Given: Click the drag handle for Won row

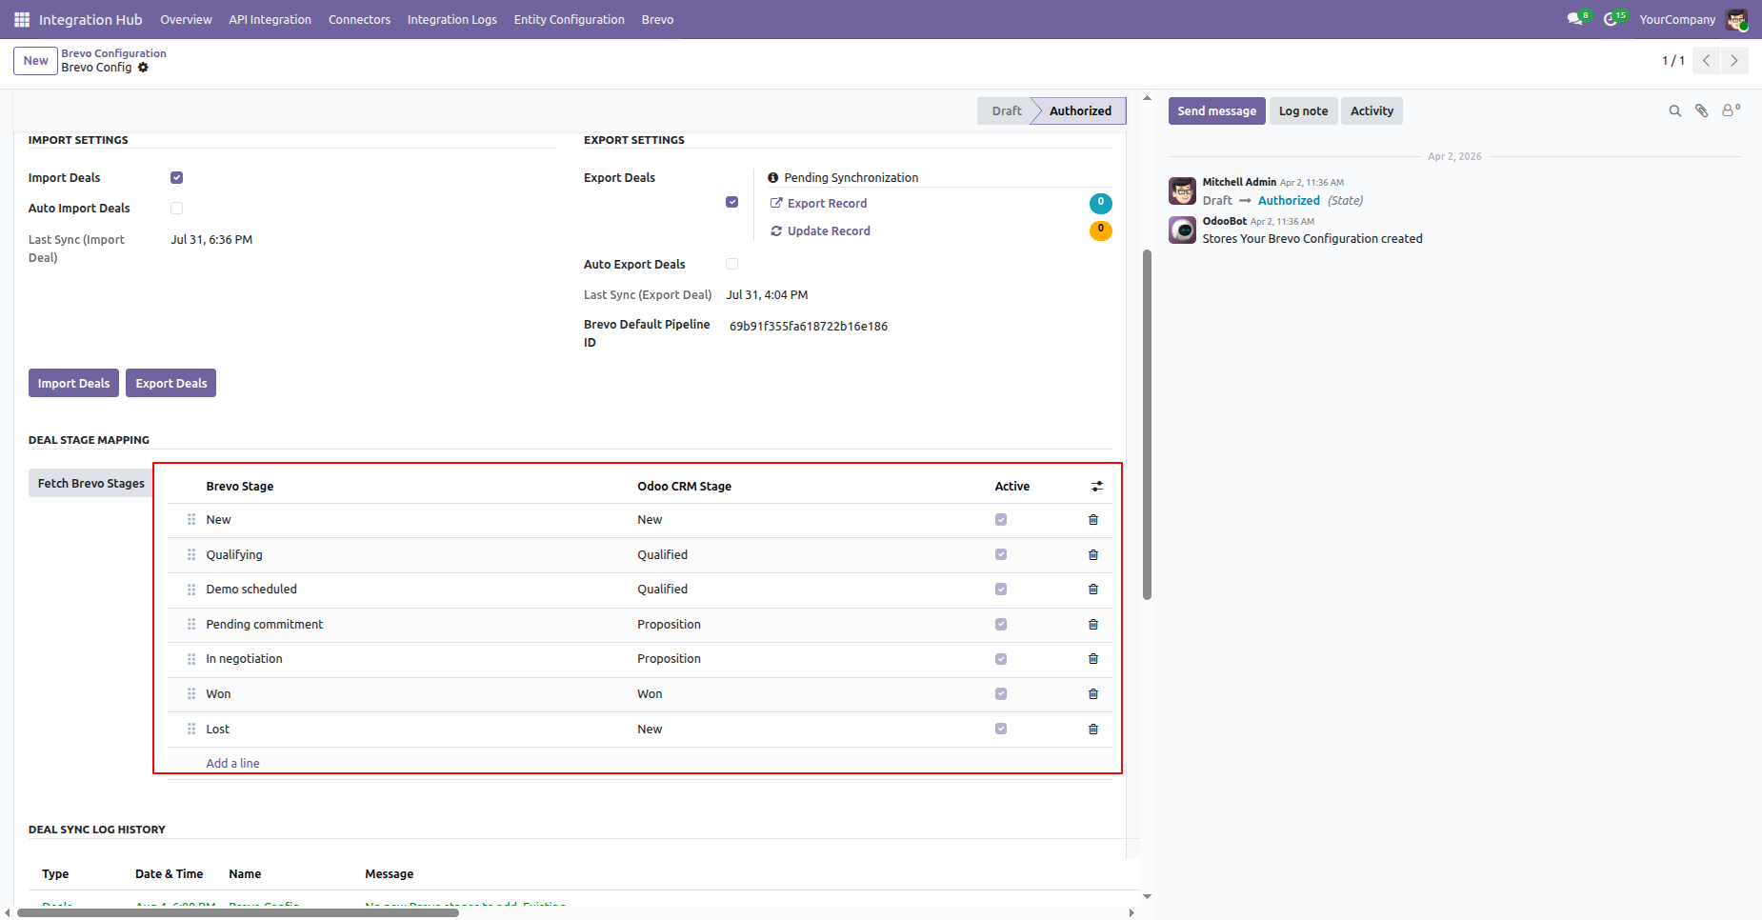Looking at the screenshot, I should 191,694.
